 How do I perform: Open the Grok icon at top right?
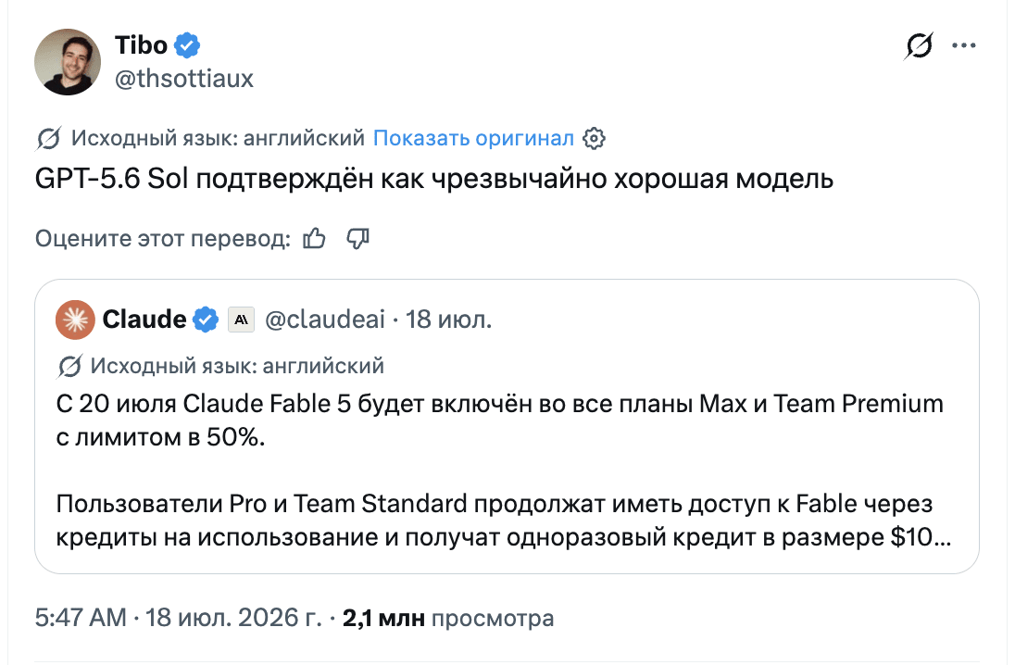point(919,45)
